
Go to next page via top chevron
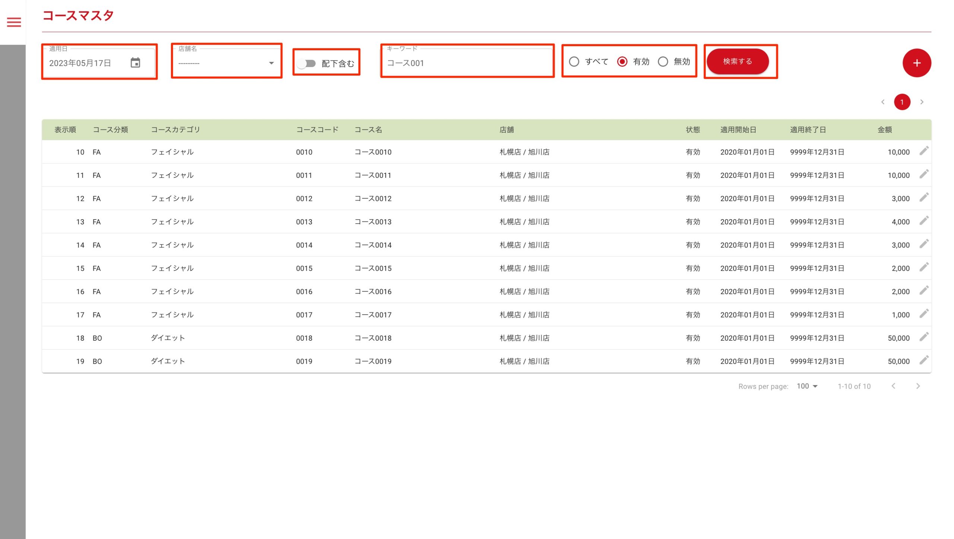(922, 102)
